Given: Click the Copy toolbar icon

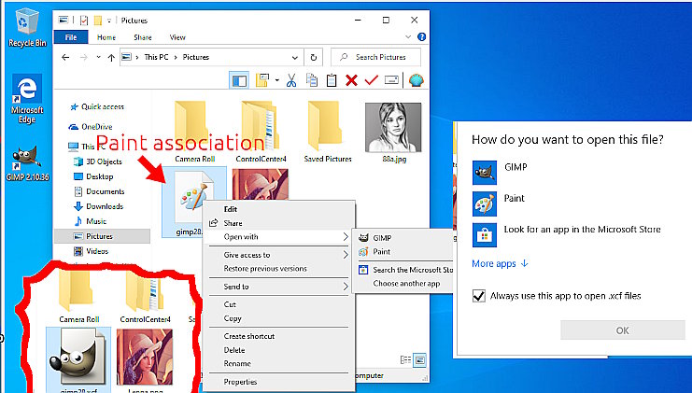Looking at the screenshot, I should coord(312,80).
